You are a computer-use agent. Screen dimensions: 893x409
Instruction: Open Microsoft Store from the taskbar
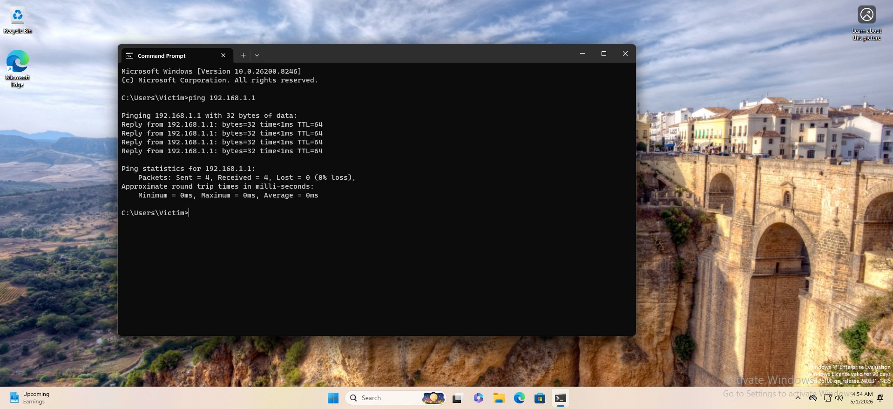pyautogui.click(x=540, y=398)
